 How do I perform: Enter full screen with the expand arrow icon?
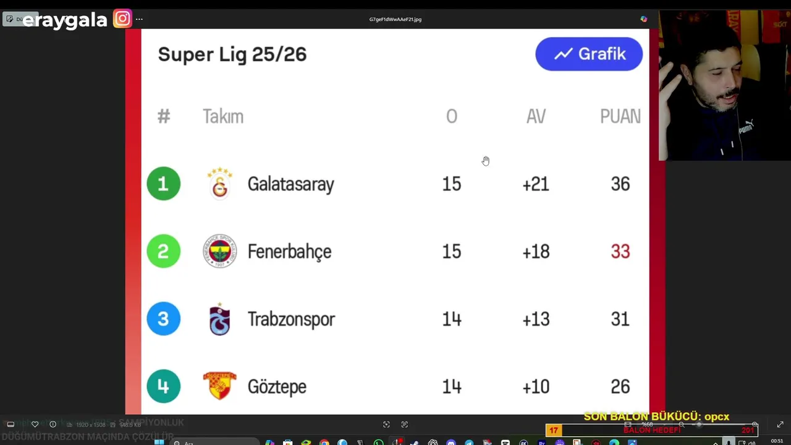click(780, 425)
